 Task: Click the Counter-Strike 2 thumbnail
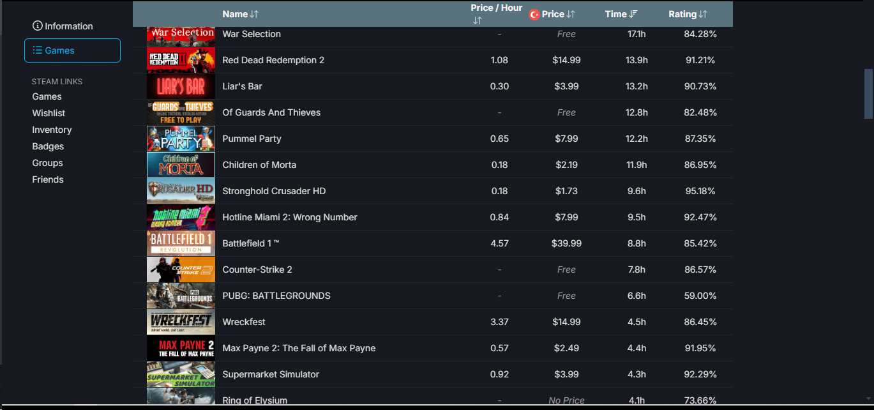point(181,270)
